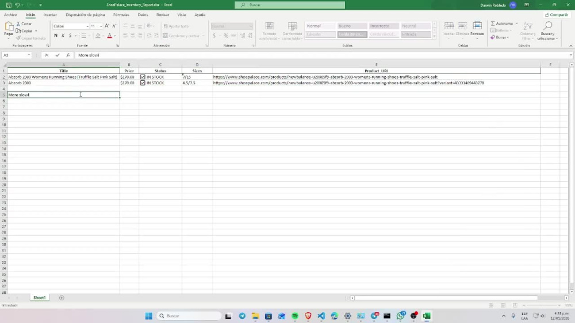Click the formula bar showing More slow!
The image size is (575, 323).
321,55
